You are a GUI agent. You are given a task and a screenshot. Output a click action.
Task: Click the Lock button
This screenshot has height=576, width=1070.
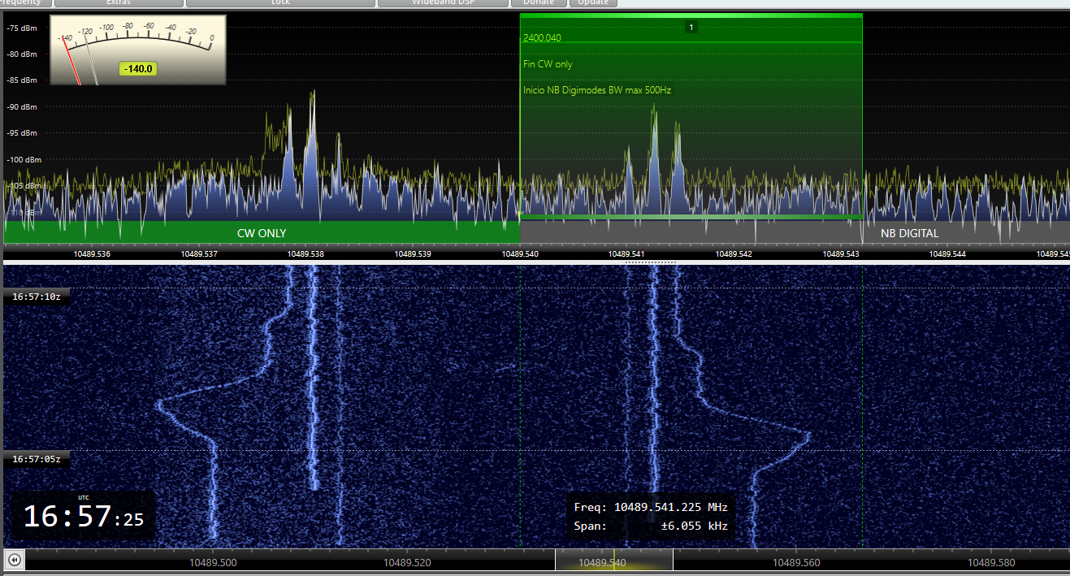coord(279,2)
